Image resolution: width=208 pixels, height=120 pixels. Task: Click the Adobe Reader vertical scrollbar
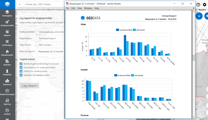click(193, 58)
